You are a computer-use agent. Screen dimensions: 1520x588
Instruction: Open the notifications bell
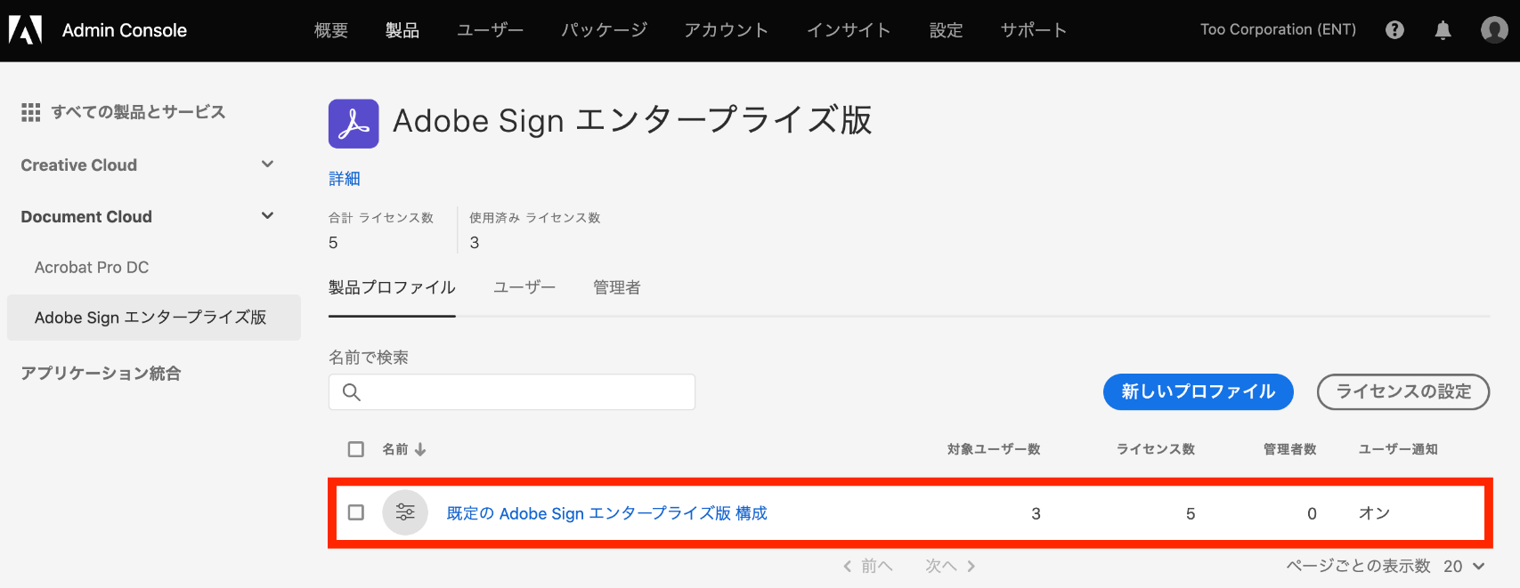click(1443, 30)
